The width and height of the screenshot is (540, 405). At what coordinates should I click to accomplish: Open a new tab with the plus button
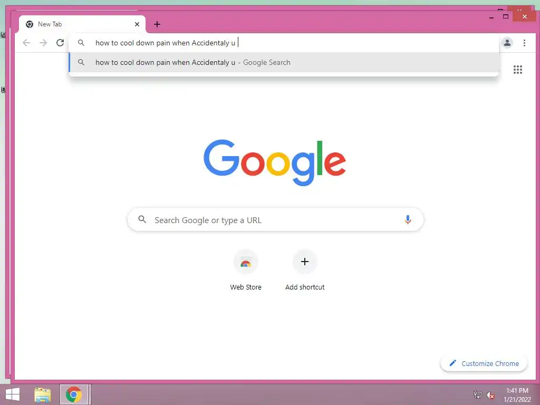coord(157,24)
